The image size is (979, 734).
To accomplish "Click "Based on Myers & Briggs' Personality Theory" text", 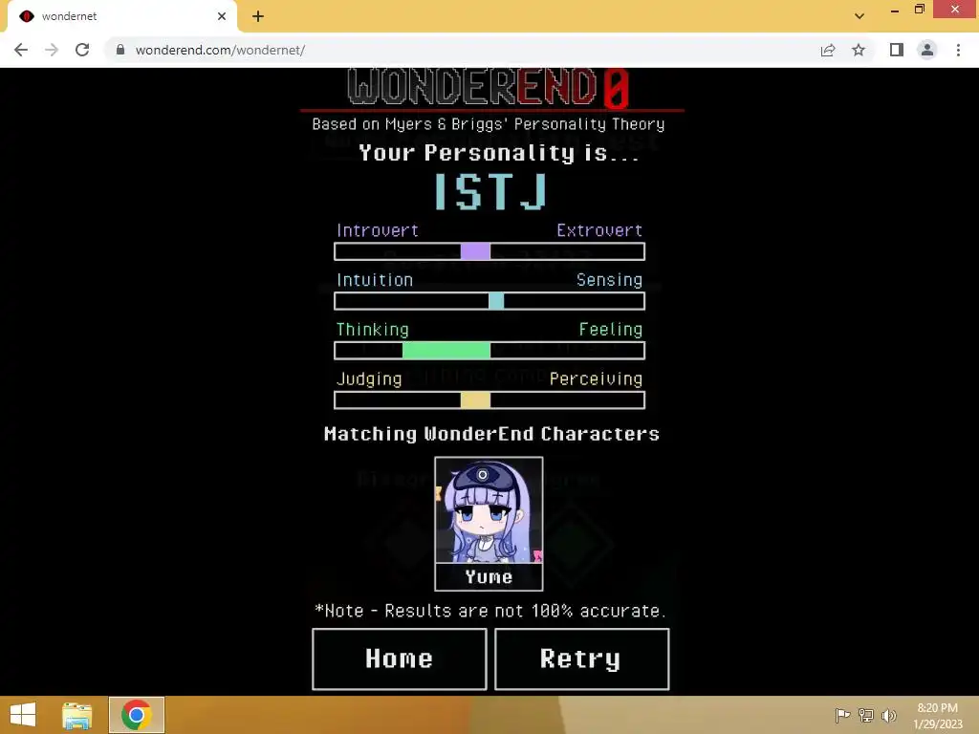I will [489, 124].
